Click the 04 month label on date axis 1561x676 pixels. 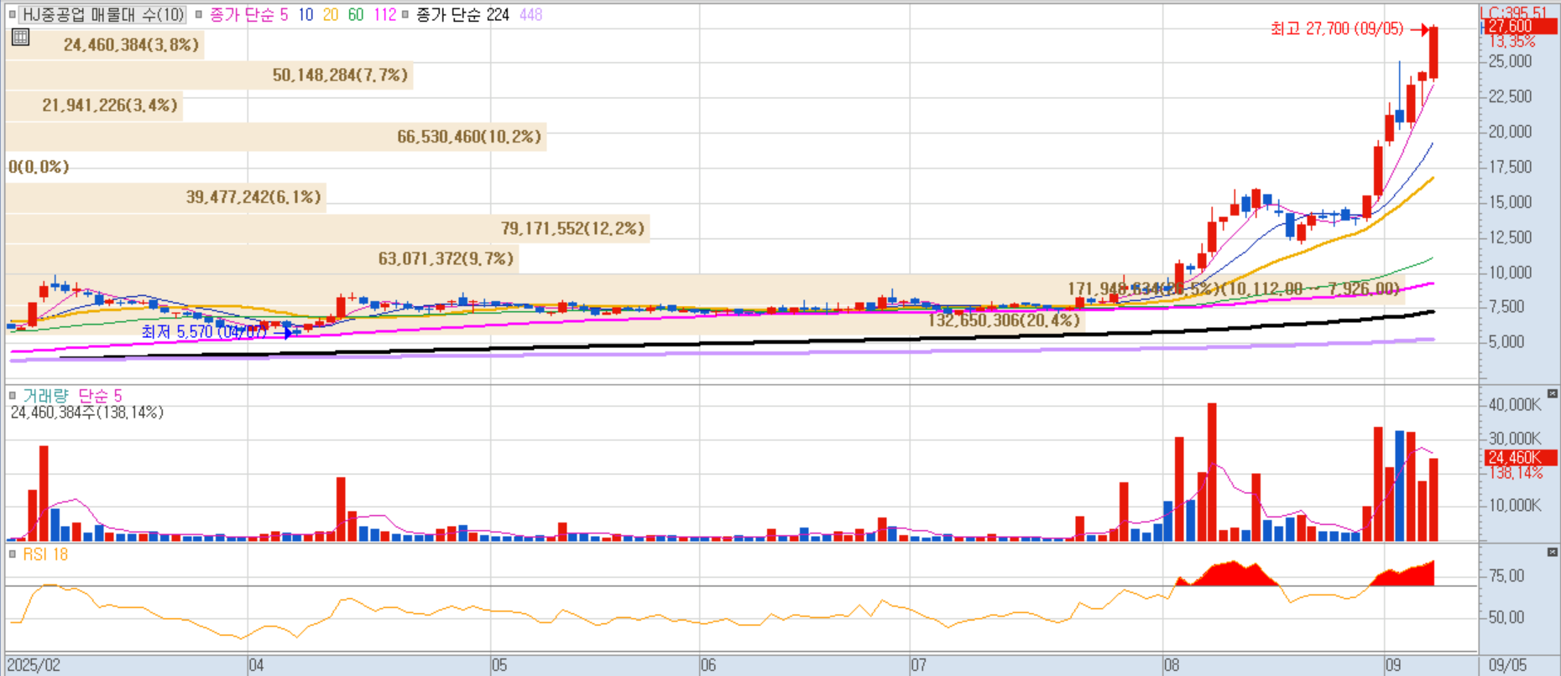pyautogui.click(x=256, y=665)
